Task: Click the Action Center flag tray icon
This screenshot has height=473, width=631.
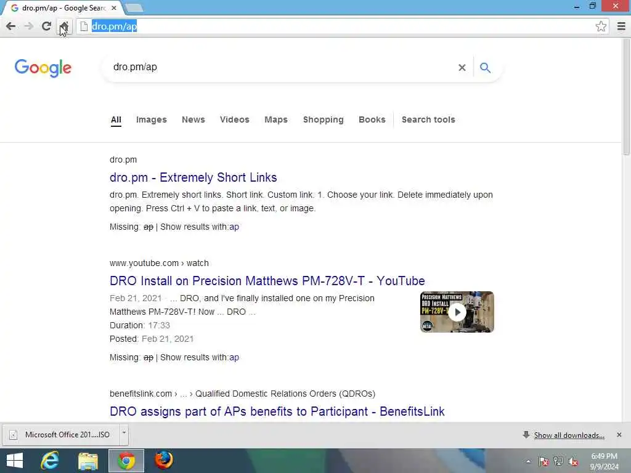Action: point(543,461)
